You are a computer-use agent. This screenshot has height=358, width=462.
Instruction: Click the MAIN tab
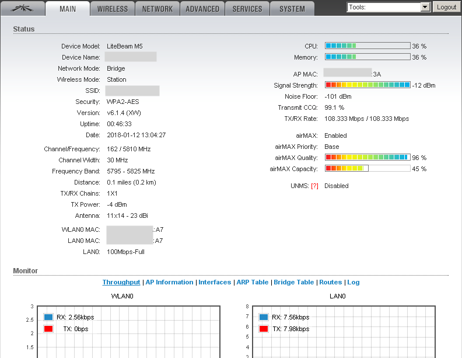point(68,9)
